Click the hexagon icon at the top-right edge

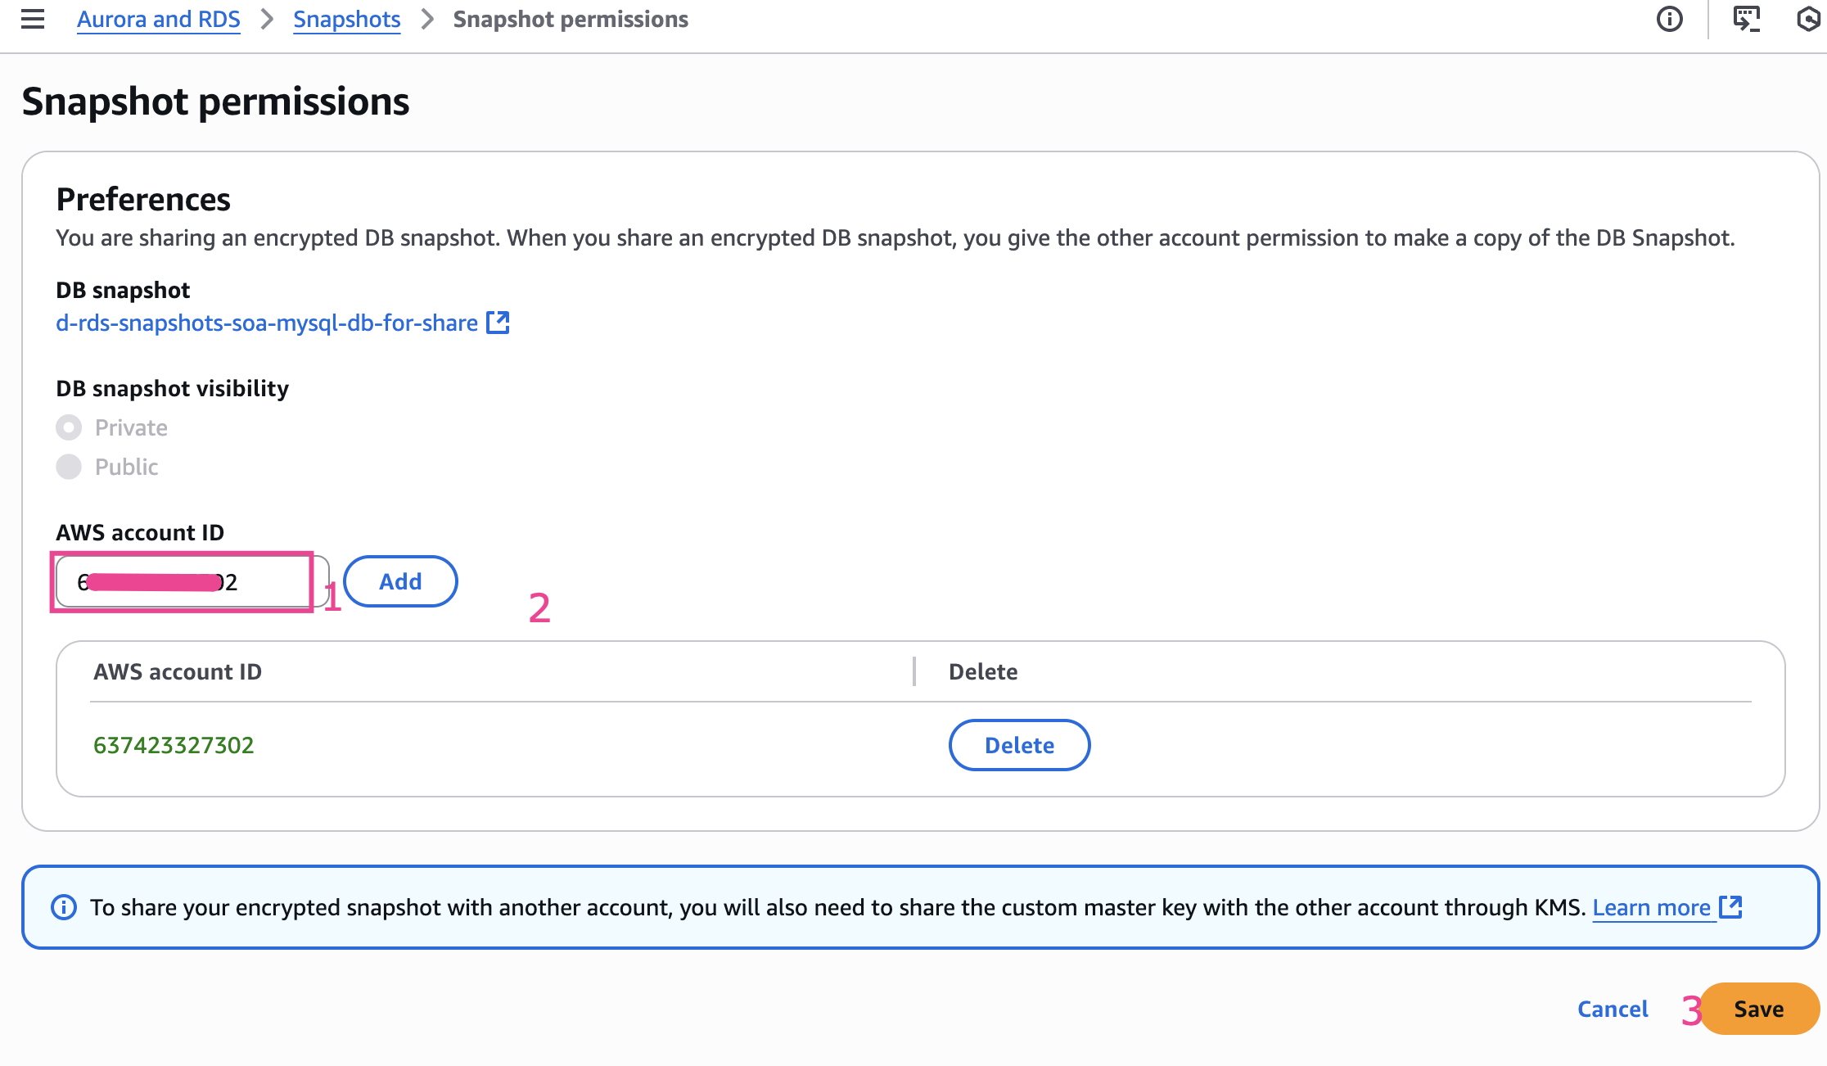tap(1809, 19)
